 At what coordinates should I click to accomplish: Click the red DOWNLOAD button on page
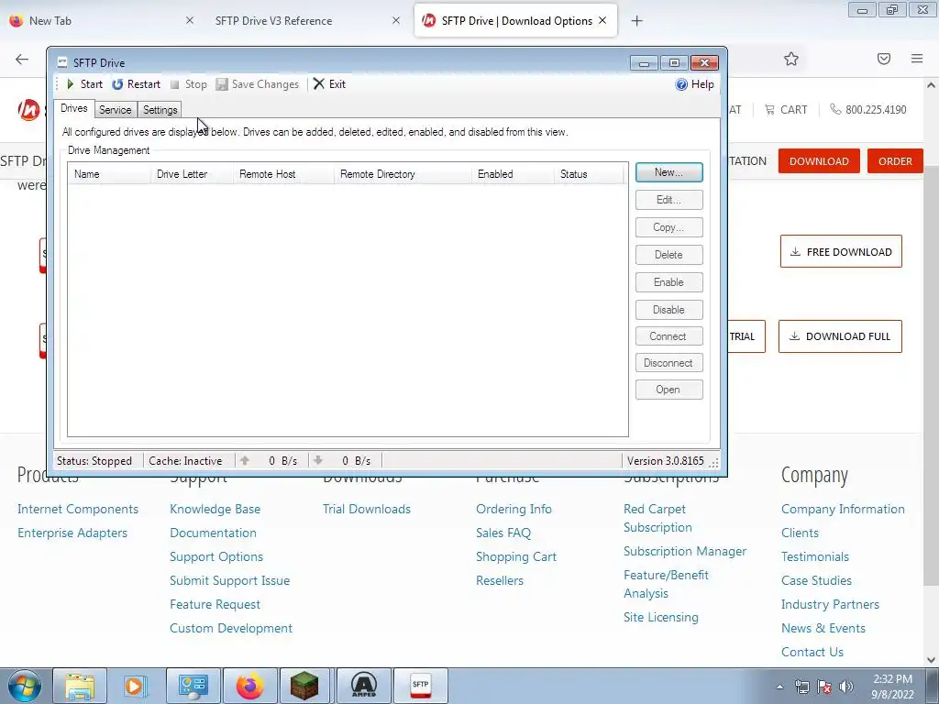[x=819, y=161]
